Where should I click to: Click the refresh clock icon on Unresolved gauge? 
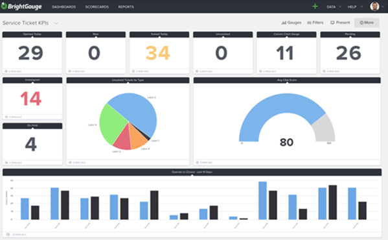click(x=197, y=71)
